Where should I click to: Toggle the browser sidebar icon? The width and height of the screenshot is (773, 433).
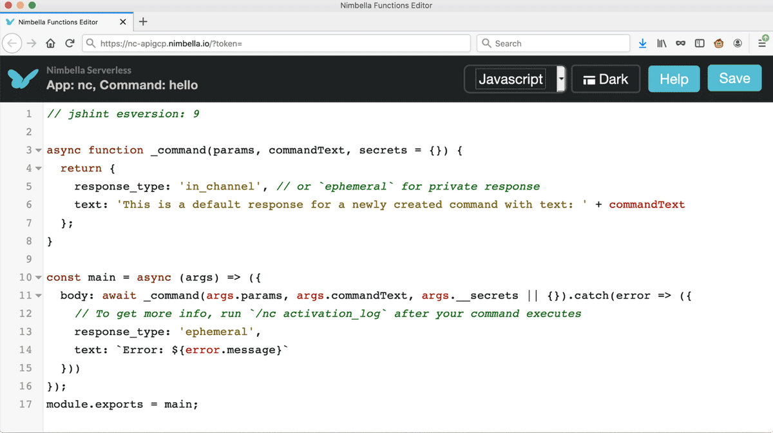point(700,43)
